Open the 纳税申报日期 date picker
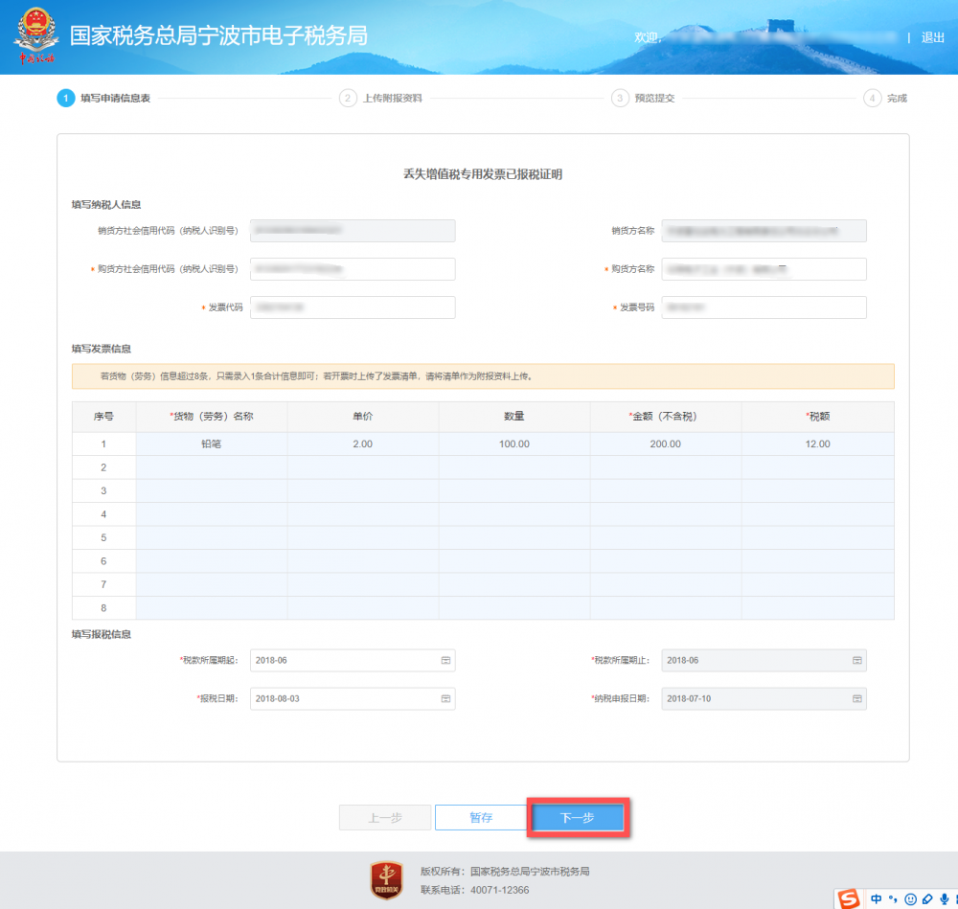958x909 pixels. point(857,698)
